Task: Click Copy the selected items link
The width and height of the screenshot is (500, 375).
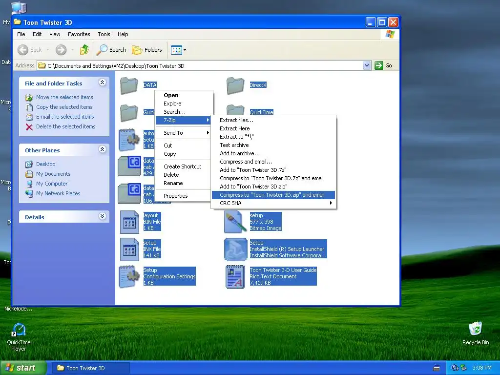Action: coord(64,107)
